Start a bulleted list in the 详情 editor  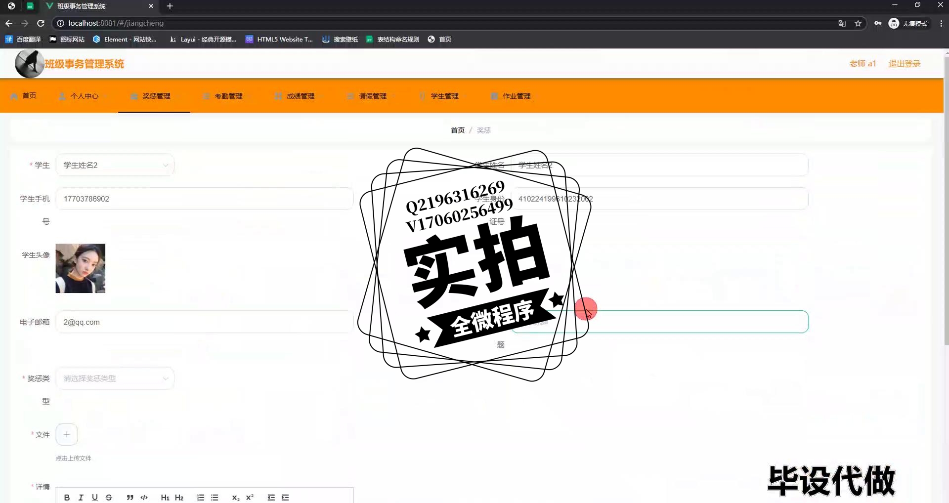click(x=215, y=498)
